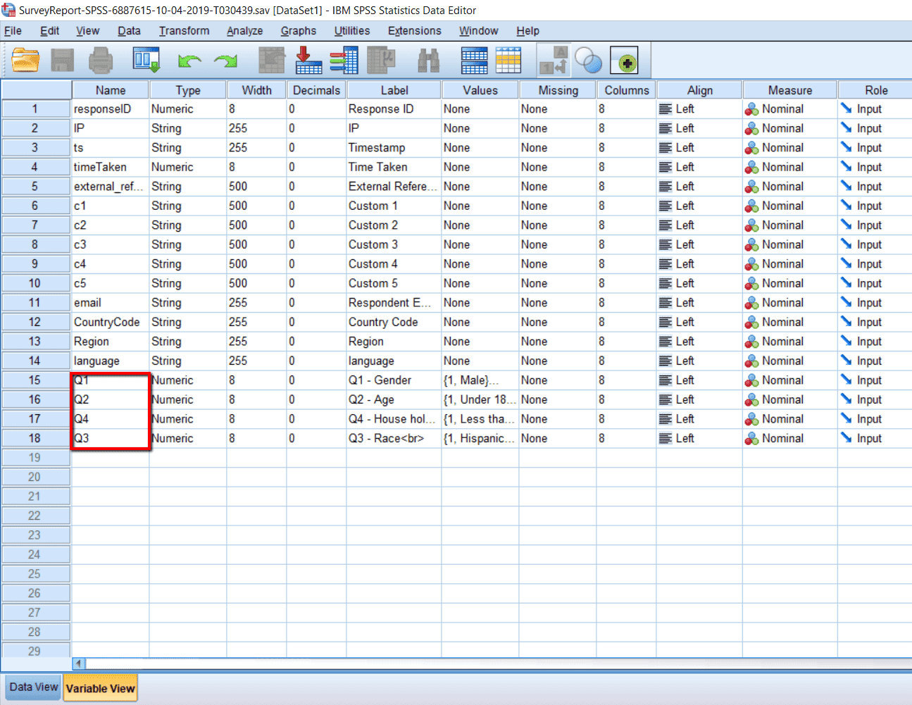This screenshot has height=705, width=912.
Task: Open the Variables info icon beside red arrow
Action: point(344,61)
